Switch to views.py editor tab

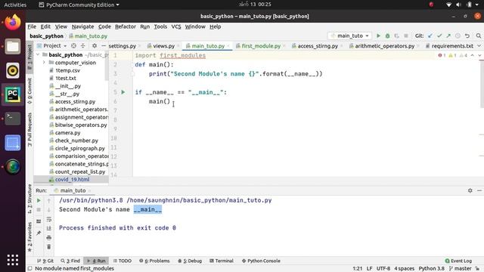(163, 46)
